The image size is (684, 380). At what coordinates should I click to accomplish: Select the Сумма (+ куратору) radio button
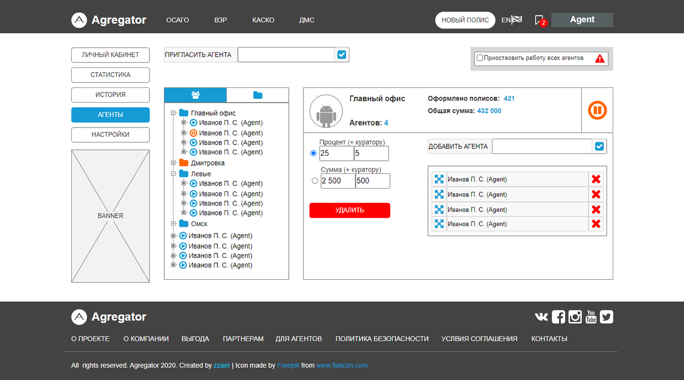pyautogui.click(x=315, y=181)
